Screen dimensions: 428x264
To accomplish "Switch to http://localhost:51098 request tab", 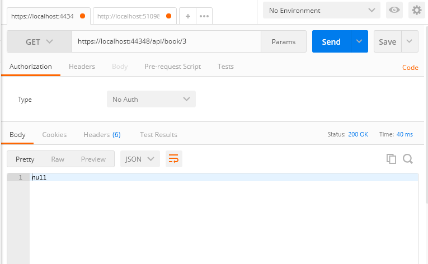I will tap(135, 16).
